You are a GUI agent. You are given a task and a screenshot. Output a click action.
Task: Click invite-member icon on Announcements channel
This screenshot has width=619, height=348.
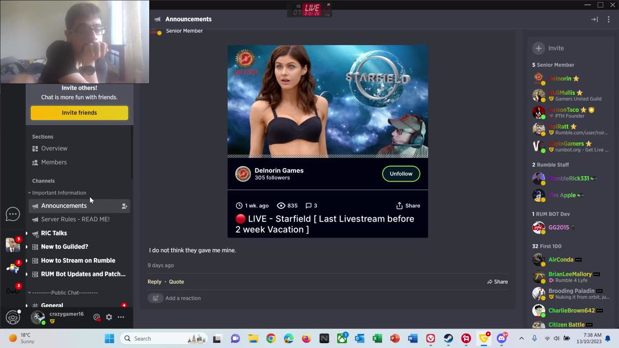click(x=124, y=206)
